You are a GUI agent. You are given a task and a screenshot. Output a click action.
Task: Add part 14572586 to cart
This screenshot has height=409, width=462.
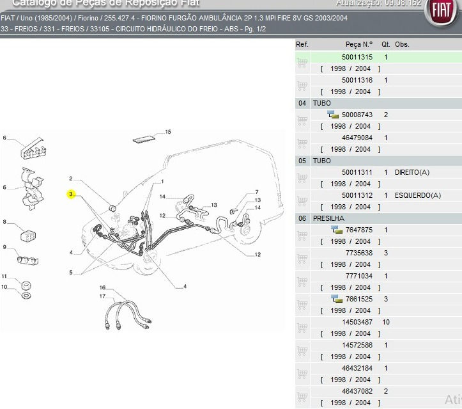pos(302,351)
